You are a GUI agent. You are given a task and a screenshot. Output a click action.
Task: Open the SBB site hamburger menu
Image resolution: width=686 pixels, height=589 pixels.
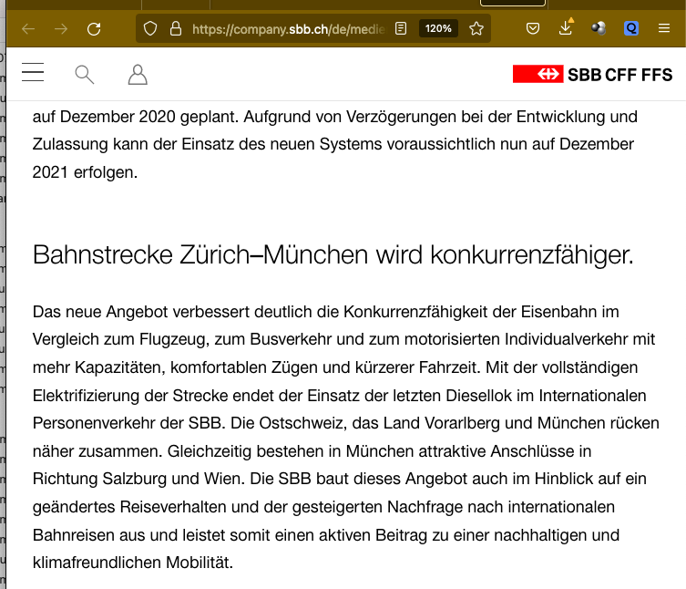pyautogui.click(x=33, y=72)
